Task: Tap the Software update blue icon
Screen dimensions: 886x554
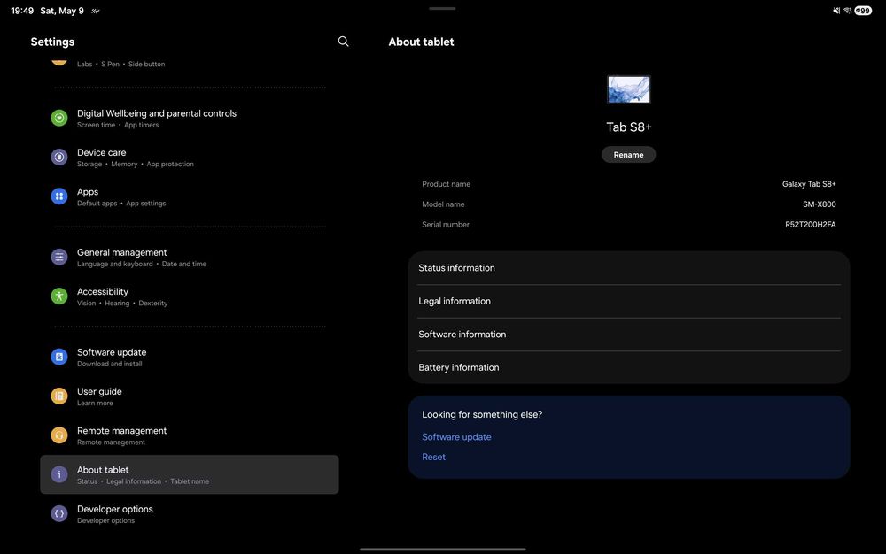Action: point(59,358)
